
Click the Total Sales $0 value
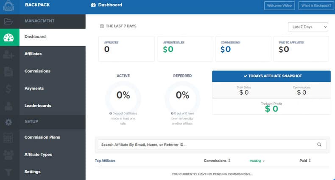click(x=244, y=93)
